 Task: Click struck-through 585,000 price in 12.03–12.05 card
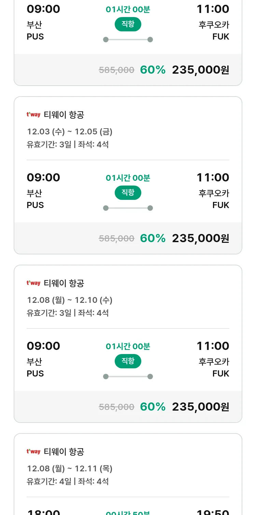click(x=116, y=239)
